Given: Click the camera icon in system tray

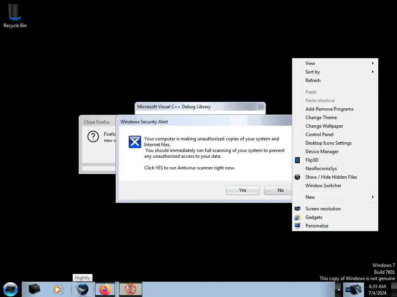Looking at the screenshot, I should click(354, 290).
